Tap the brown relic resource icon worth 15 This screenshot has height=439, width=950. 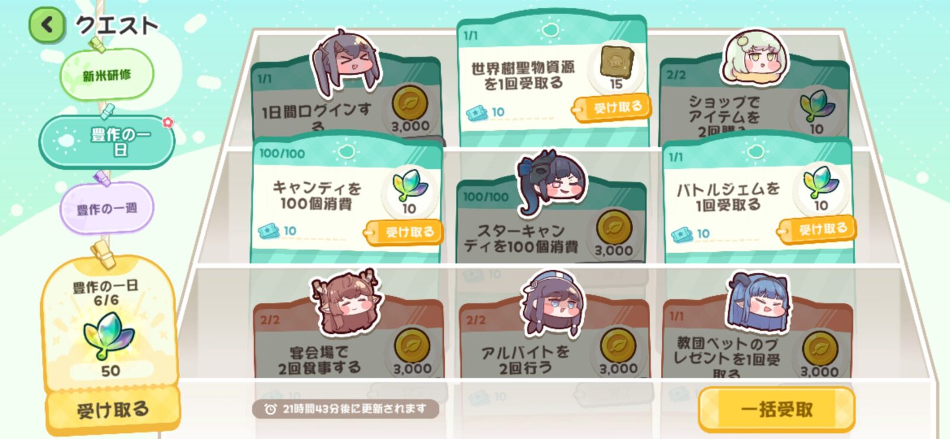click(617, 62)
